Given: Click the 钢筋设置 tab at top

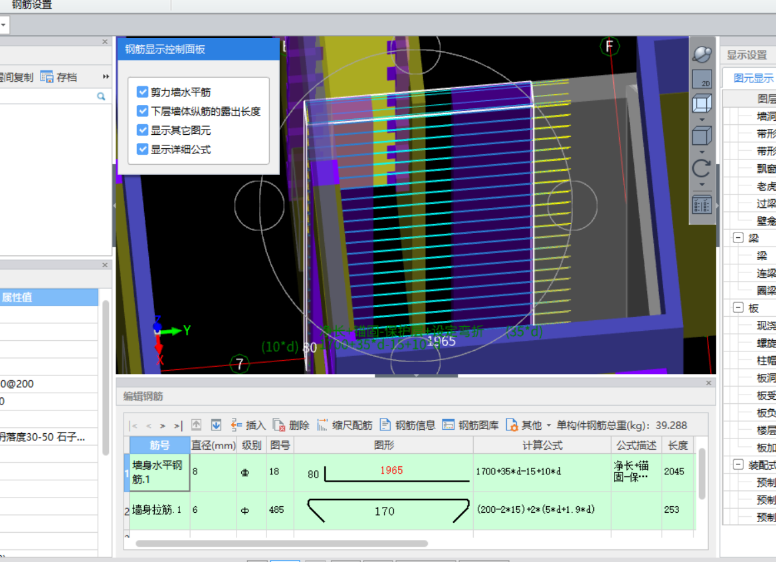Looking at the screenshot, I should [x=32, y=5].
